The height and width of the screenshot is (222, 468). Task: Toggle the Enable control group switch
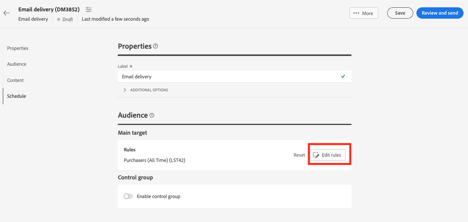coord(128,196)
